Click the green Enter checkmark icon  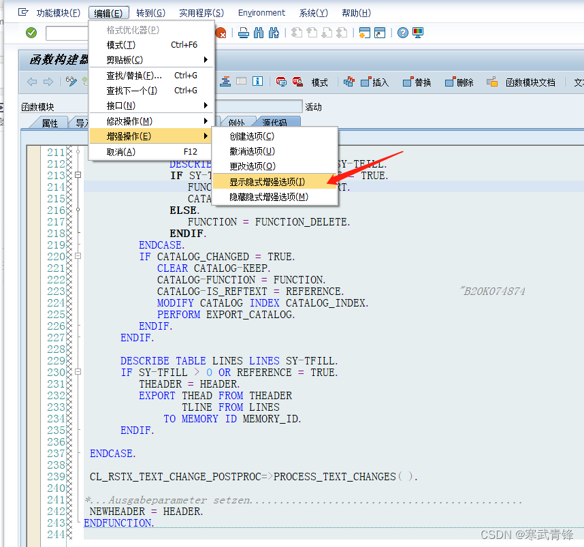[x=31, y=33]
